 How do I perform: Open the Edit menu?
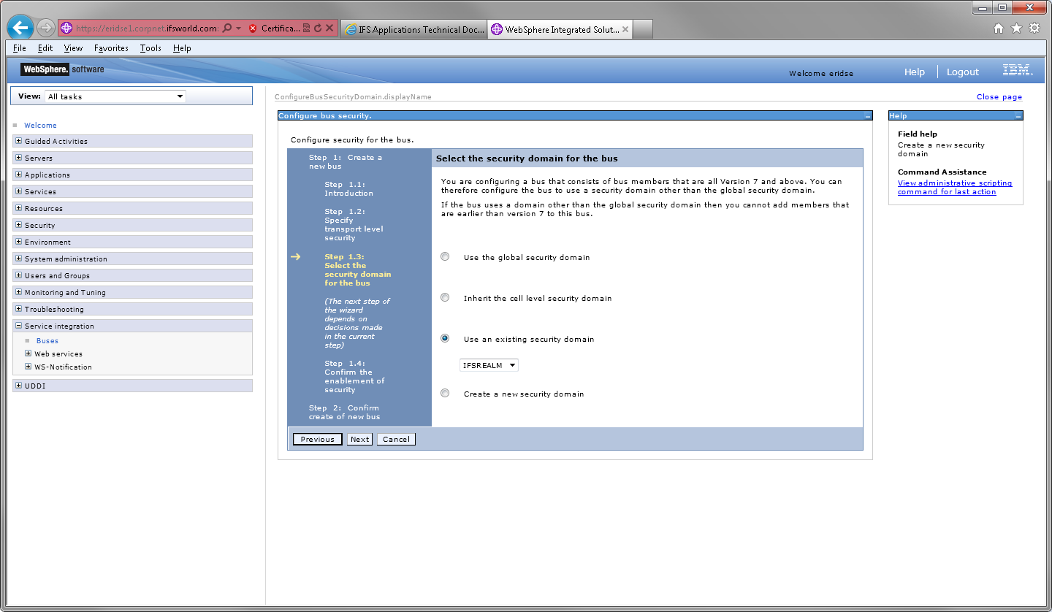(x=45, y=48)
